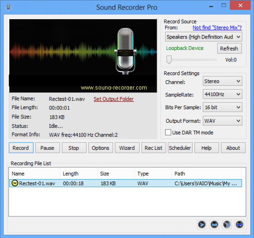Screen dimensions: 254x238
Task: Open the Channel Stereo dropdown
Action: [x=222, y=81]
